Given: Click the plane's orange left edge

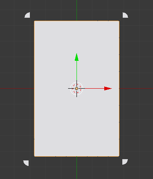Looking at the screenshot, I should click(34, 89).
